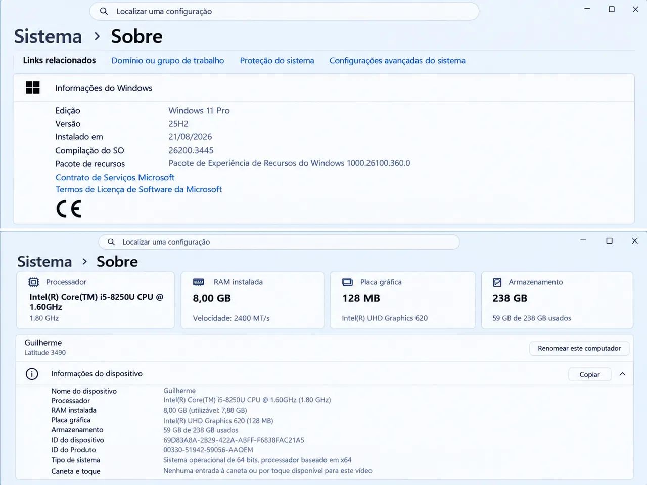Click 'Velocidade: 2400 MT/s' text
The height and width of the screenshot is (485, 647).
pos(231,318)
